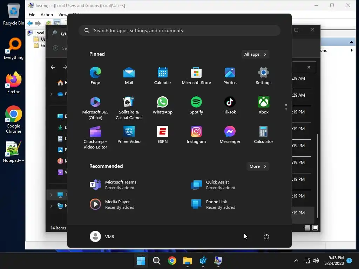Open recommended Quick Assist
This screenshot has height=269, width=359.
click(213, 185)
